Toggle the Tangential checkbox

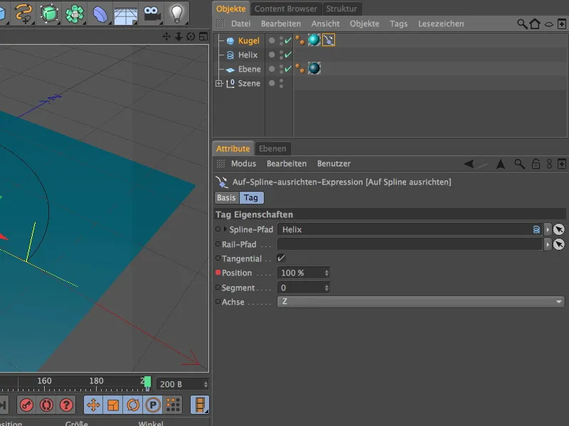pos(281,258)
